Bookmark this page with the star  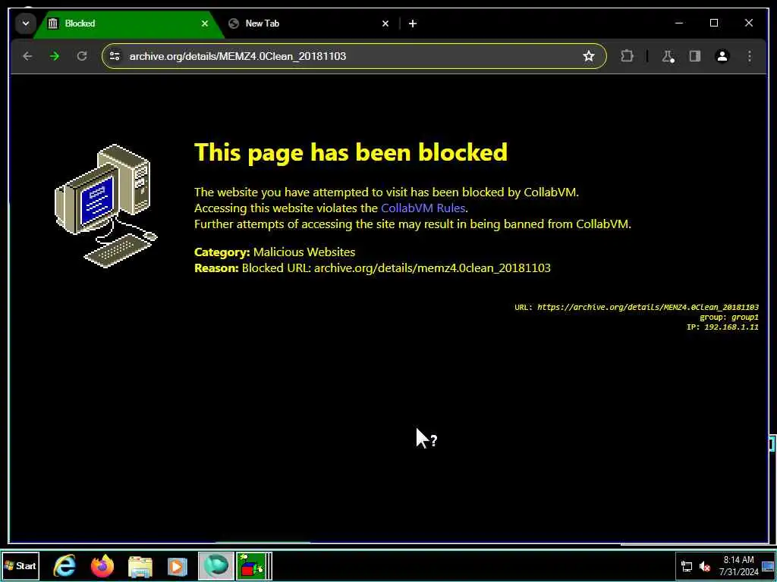pos(588,56)
